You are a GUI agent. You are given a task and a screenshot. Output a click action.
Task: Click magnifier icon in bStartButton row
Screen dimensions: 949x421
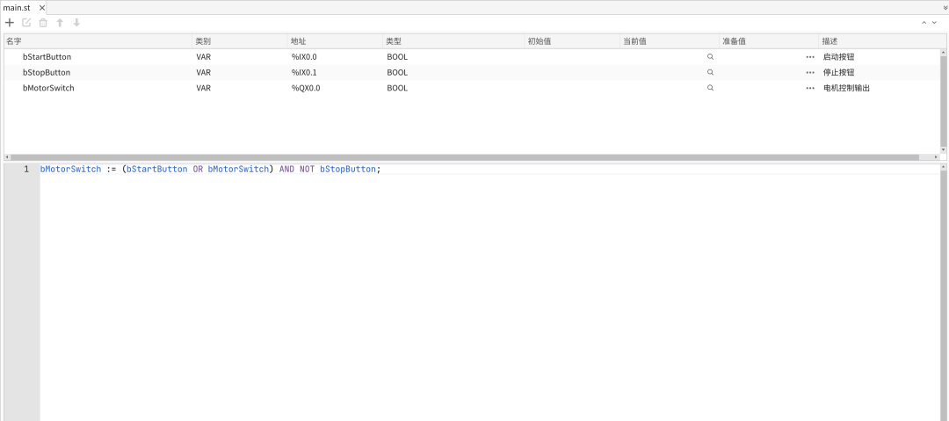tap(711, 56)
